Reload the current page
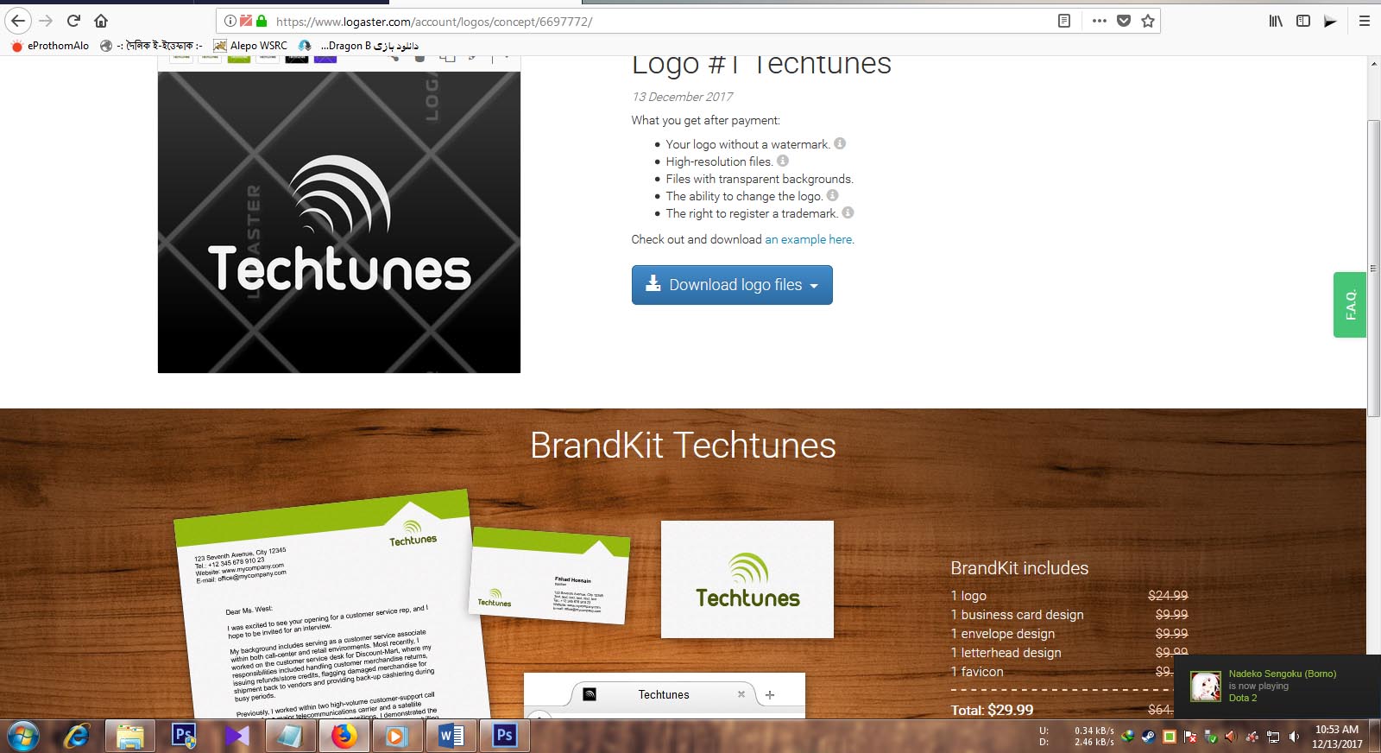The height and width of the screenshot is (753, 1381). tap(73, 21)
